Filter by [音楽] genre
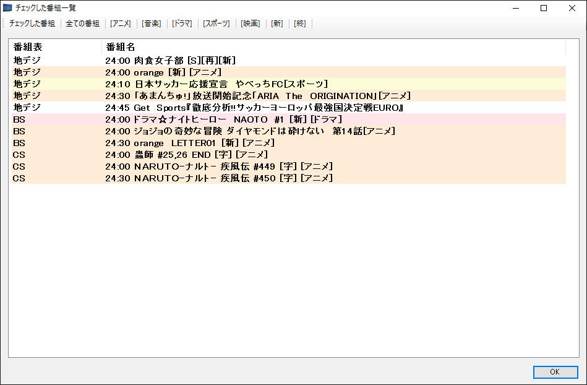The height and width of the screenshot is (385, 587). (152, 24)
